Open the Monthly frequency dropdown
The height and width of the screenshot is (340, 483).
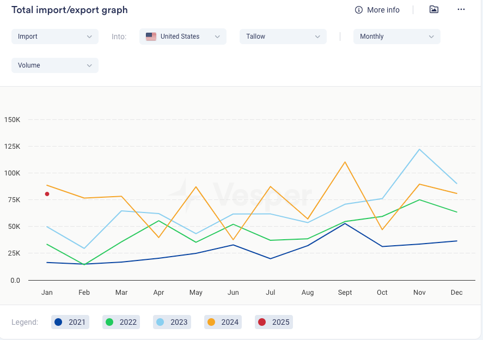point(397,37)
